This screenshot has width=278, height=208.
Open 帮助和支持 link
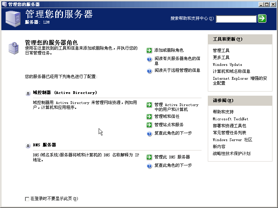(x=223, y=112)
